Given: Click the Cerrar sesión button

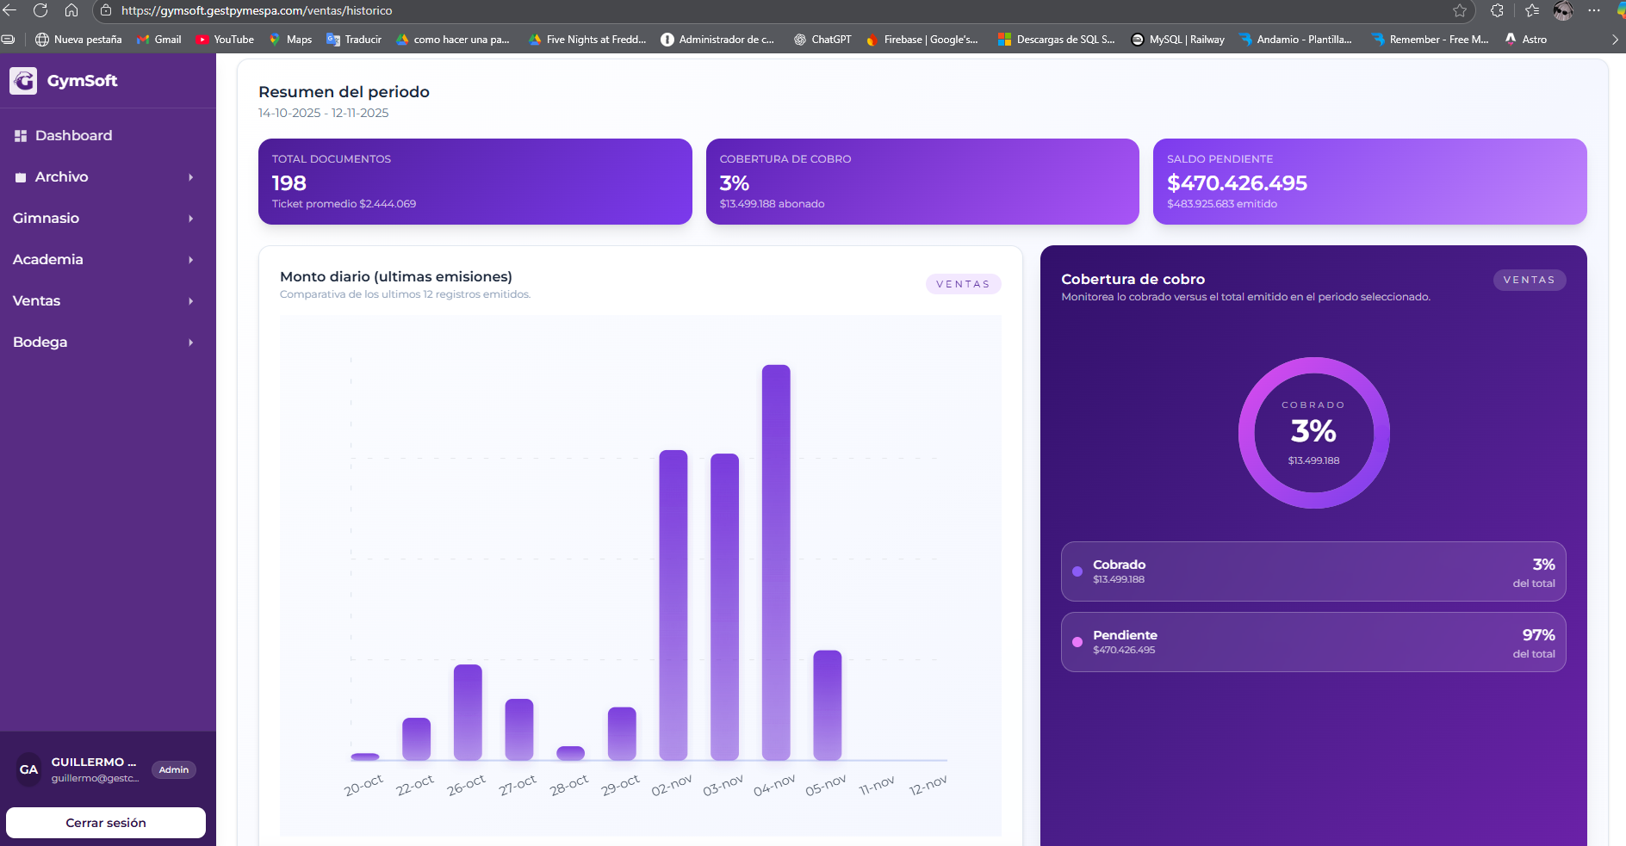Looking at the screenshot, I should click(106, 823).
